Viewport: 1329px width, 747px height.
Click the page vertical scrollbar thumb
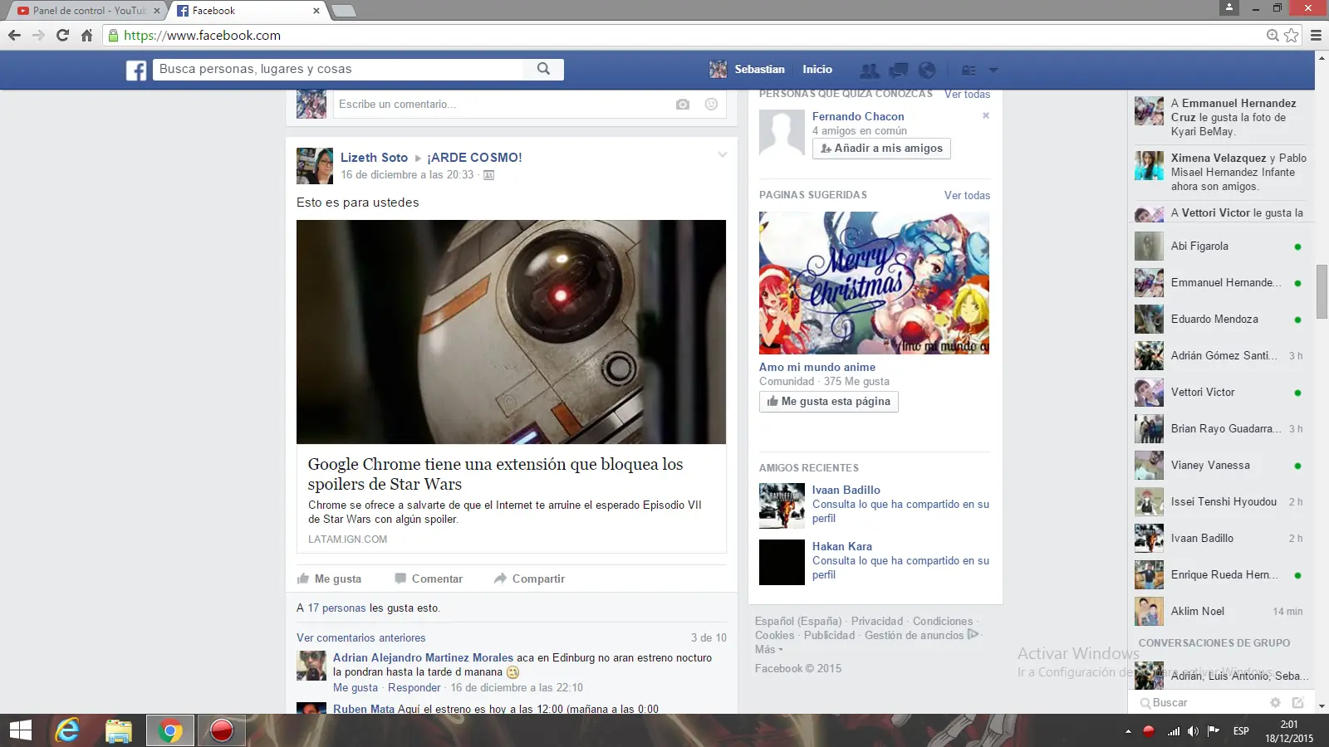pos(1322,291)
